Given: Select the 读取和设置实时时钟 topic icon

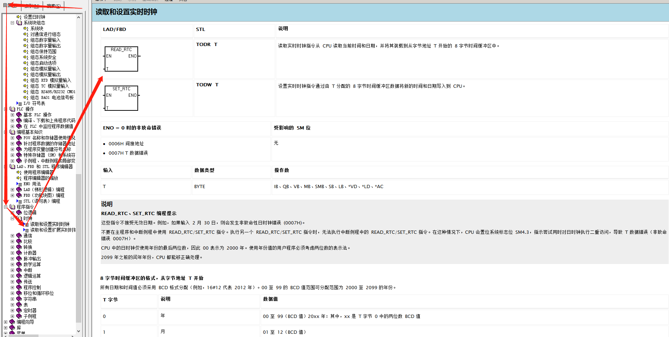Looking at the screenshot, I should tap(26, 224).
